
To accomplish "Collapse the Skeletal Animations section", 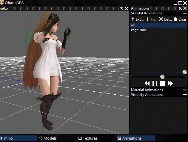I will [x=185, y=13].
